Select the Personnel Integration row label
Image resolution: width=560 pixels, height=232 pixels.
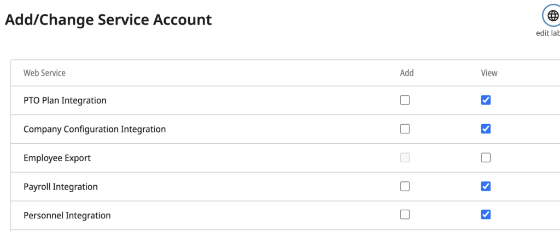click(67, 215)
